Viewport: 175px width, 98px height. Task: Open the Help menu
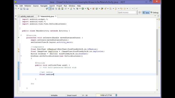click(79, 6)
